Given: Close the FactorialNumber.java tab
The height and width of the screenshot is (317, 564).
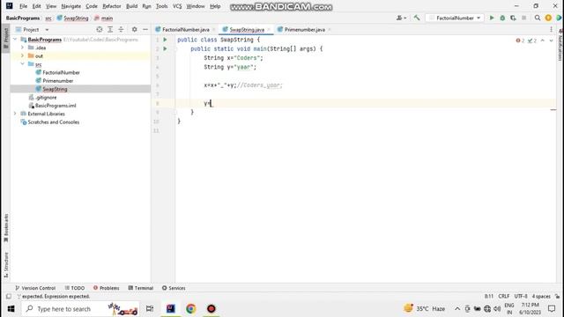Looking at the screenshot, I should click(213, 29).
